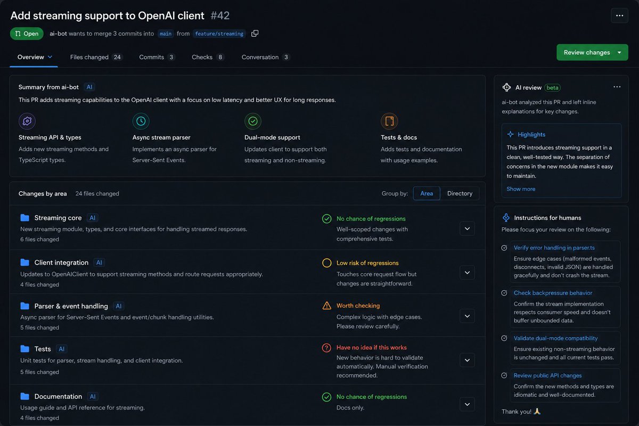Check off Validate dual-mode compatibility item
639x426 pixels.
[x=504, y=338]
